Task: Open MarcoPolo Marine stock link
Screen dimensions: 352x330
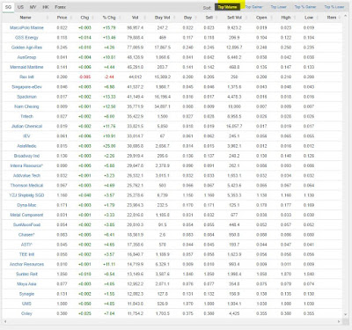Action: [x=26, y=27]
